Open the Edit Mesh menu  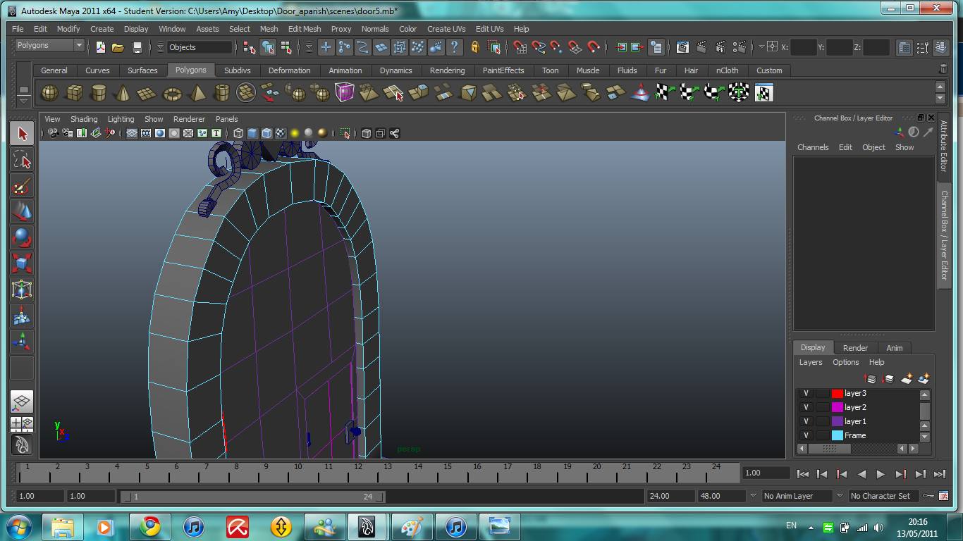(x=304, y=29)
